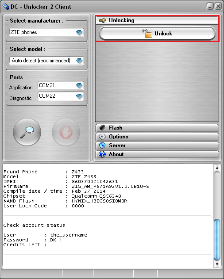Click the log scrollbar down arrow
The image size is (224, 279).
217,264
